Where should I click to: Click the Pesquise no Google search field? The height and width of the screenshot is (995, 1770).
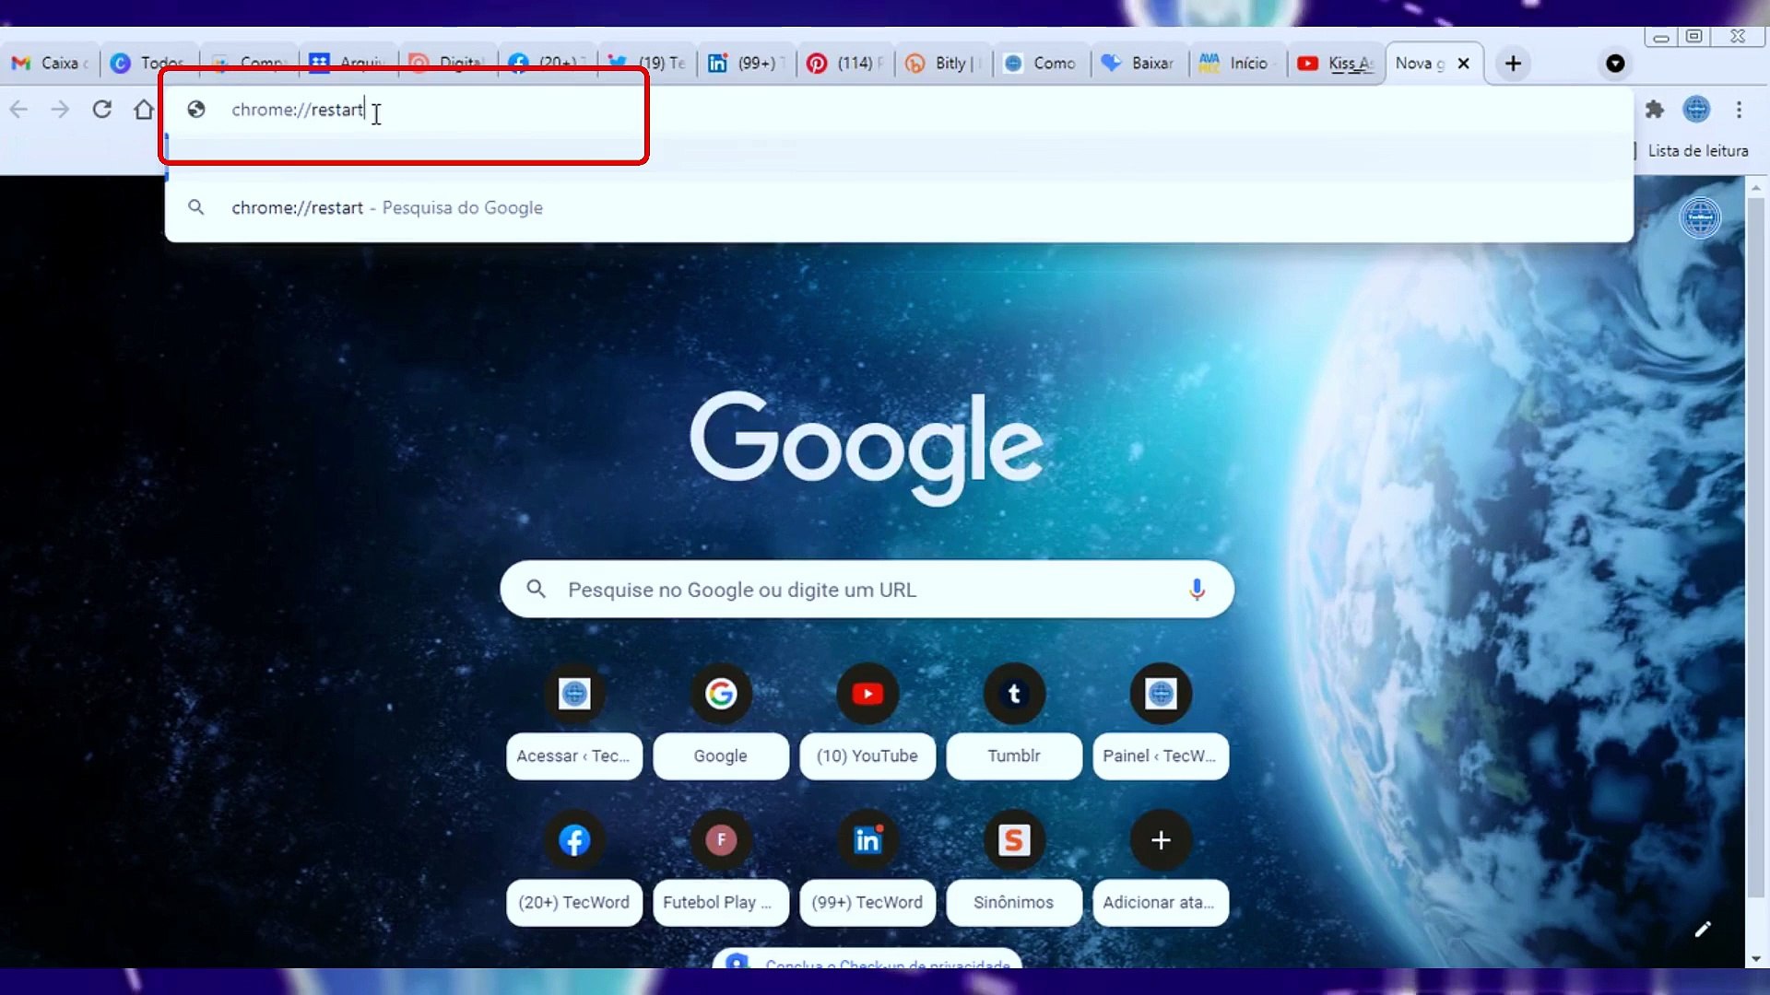(x=867, y=590)
